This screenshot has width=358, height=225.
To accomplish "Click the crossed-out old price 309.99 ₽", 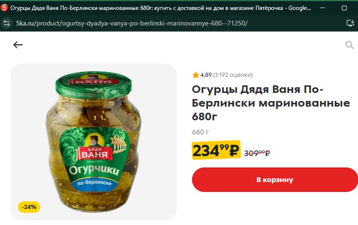I will (257, 153).
